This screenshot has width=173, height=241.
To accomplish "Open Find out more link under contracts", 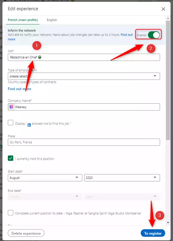I will 19,89.
